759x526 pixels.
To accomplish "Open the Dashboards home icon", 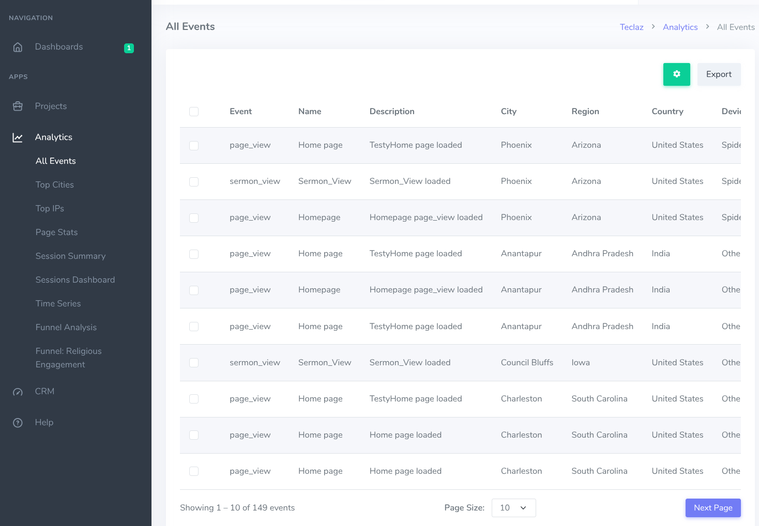I will pyautogui.click(x=18, y=47).
